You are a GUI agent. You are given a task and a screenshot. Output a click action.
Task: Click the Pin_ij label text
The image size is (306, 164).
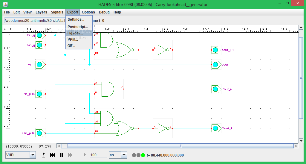tap(31, 35)
